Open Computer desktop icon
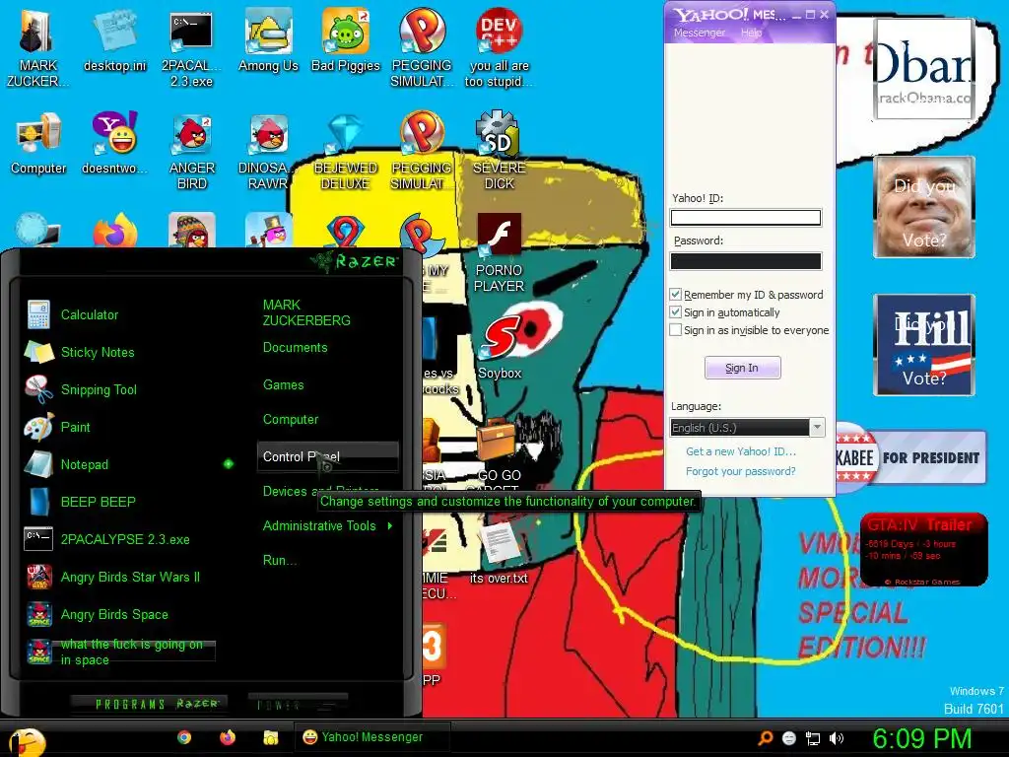This screenshot has height=757, width=1009. [x=38, y=143]
